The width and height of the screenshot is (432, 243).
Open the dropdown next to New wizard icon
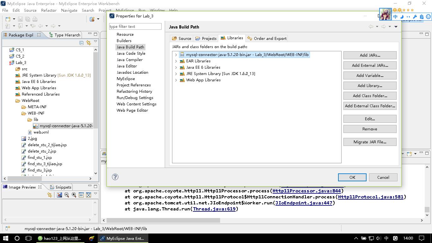14,19
